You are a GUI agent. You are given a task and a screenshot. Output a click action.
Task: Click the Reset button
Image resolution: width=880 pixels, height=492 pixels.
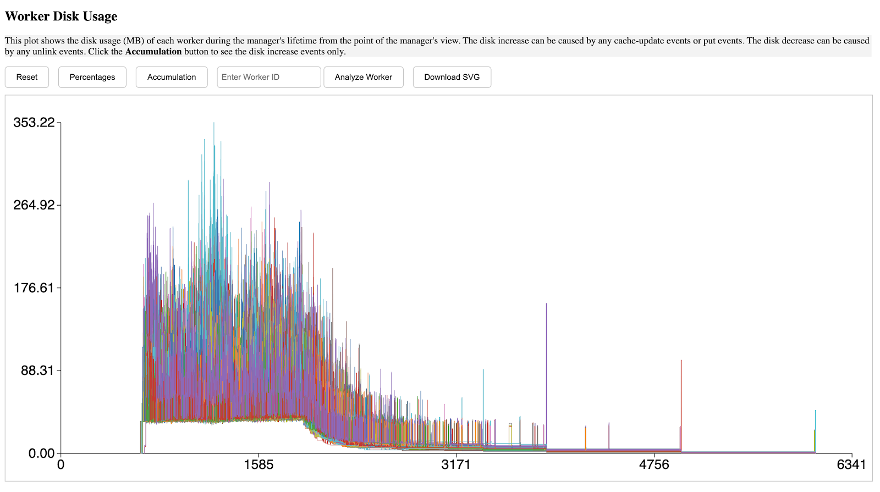pyautogui.click(x=27, y=77)
